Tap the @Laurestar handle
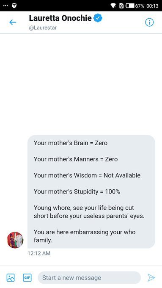This screenshot has height=288, width=162. point(43,28)
